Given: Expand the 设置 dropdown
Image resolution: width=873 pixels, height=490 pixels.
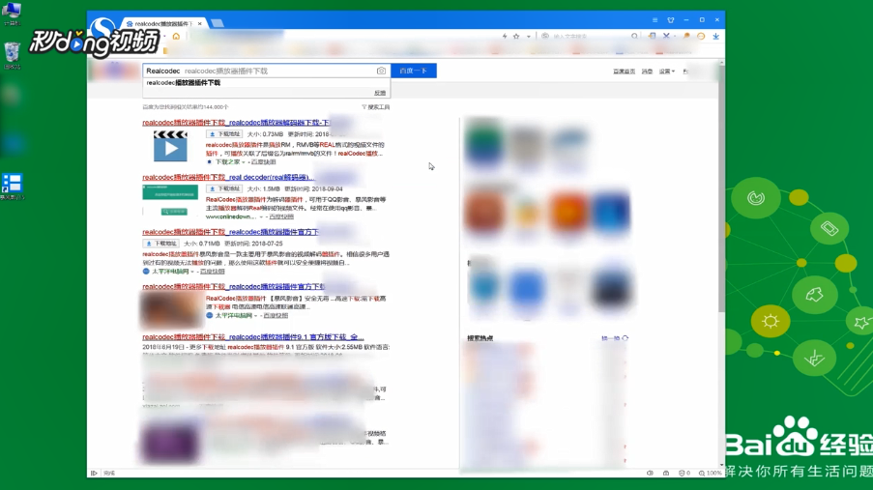Looking at the screenshot, I should [666, 72].
